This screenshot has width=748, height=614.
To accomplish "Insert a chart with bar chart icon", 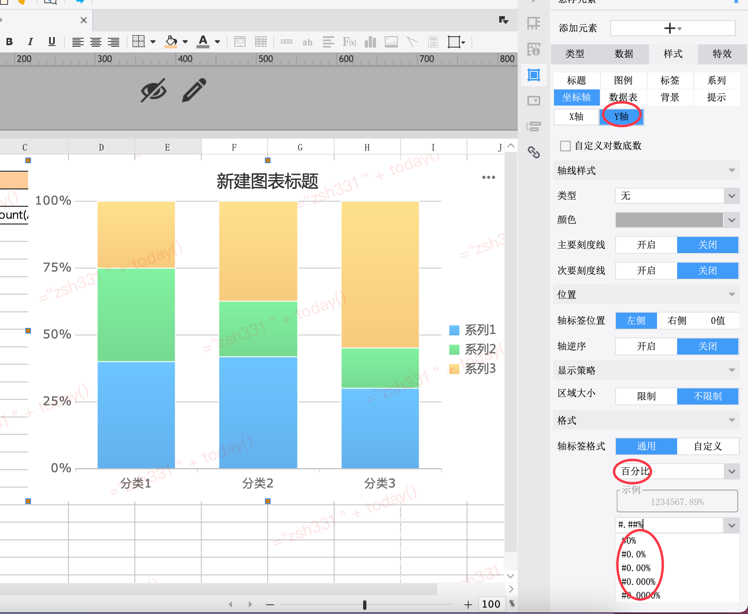I will point(370,41).
